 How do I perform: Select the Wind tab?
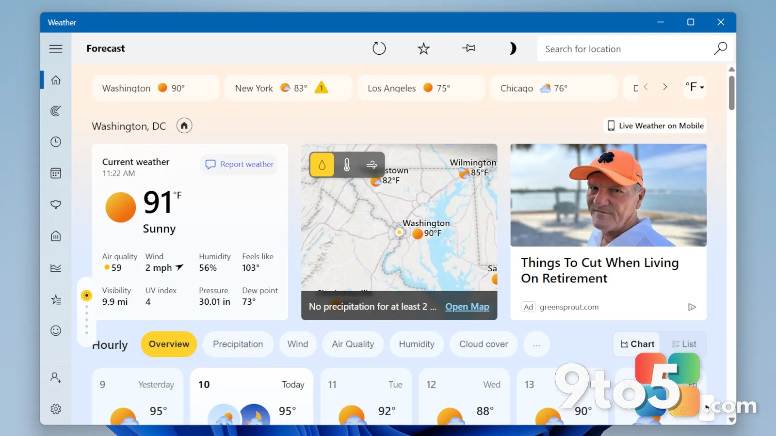click(x=297, y=344)
